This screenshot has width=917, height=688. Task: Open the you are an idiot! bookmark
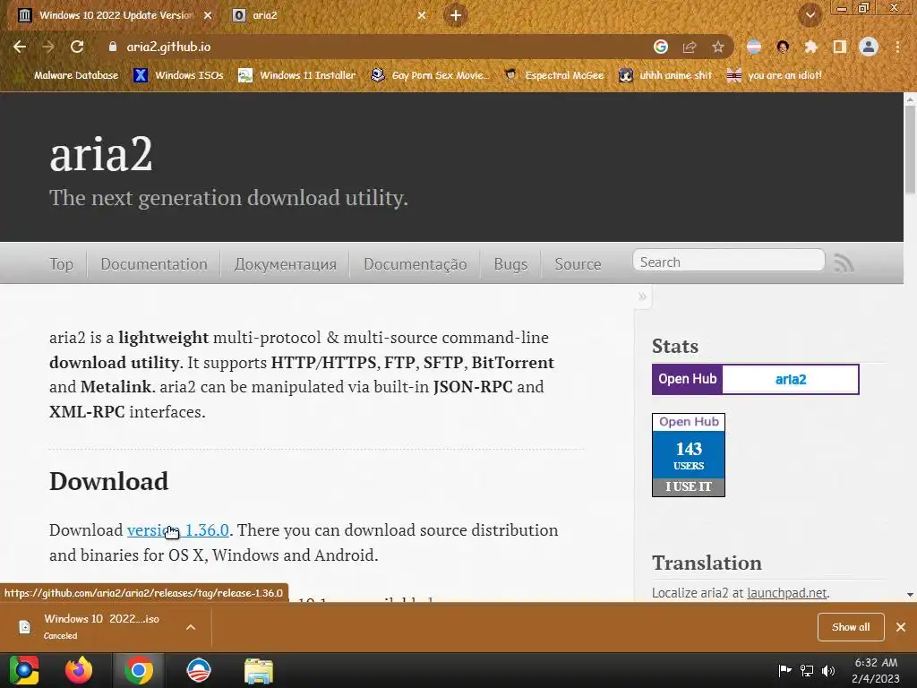(x=775, y=75)
